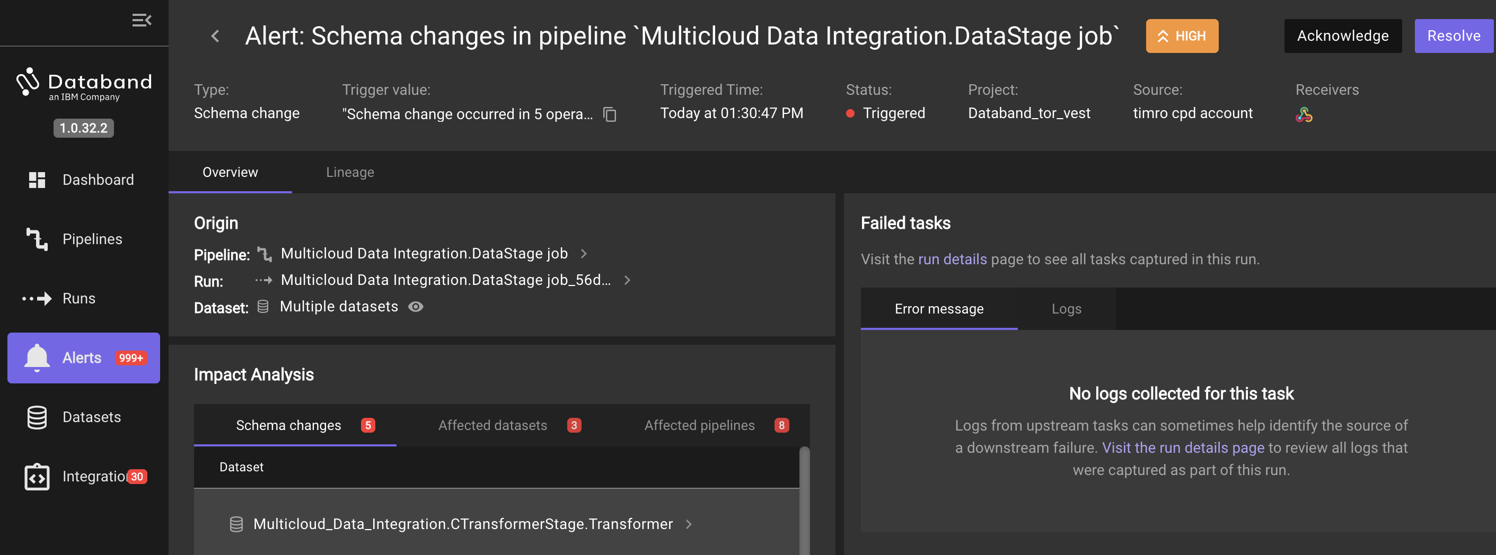This screenshot has height=555, width=1496.
Task: Open Integrations in the sidebar
Action: click(x=84, y=477)
